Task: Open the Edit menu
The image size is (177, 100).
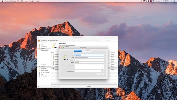Action: coord(22,1)
